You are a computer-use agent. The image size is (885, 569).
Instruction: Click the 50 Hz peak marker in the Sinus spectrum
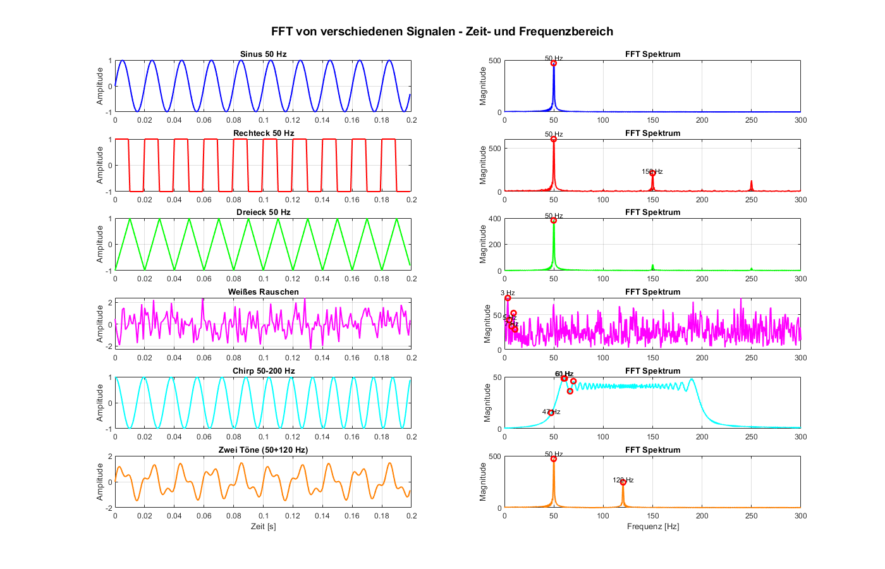pyautogui.click(x=554, y=63)
